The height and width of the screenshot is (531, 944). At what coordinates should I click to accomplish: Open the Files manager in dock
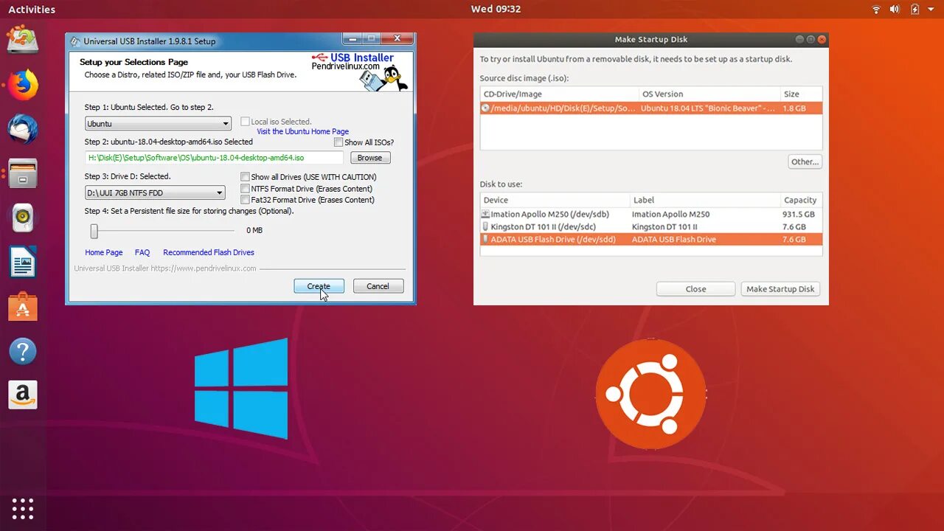pos(23,173)
